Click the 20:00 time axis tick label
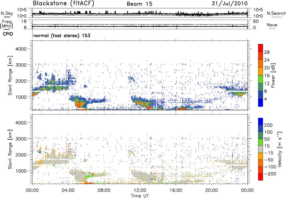Image resolution: width=286 pixels, height=198 pixels. pos(211,190)
